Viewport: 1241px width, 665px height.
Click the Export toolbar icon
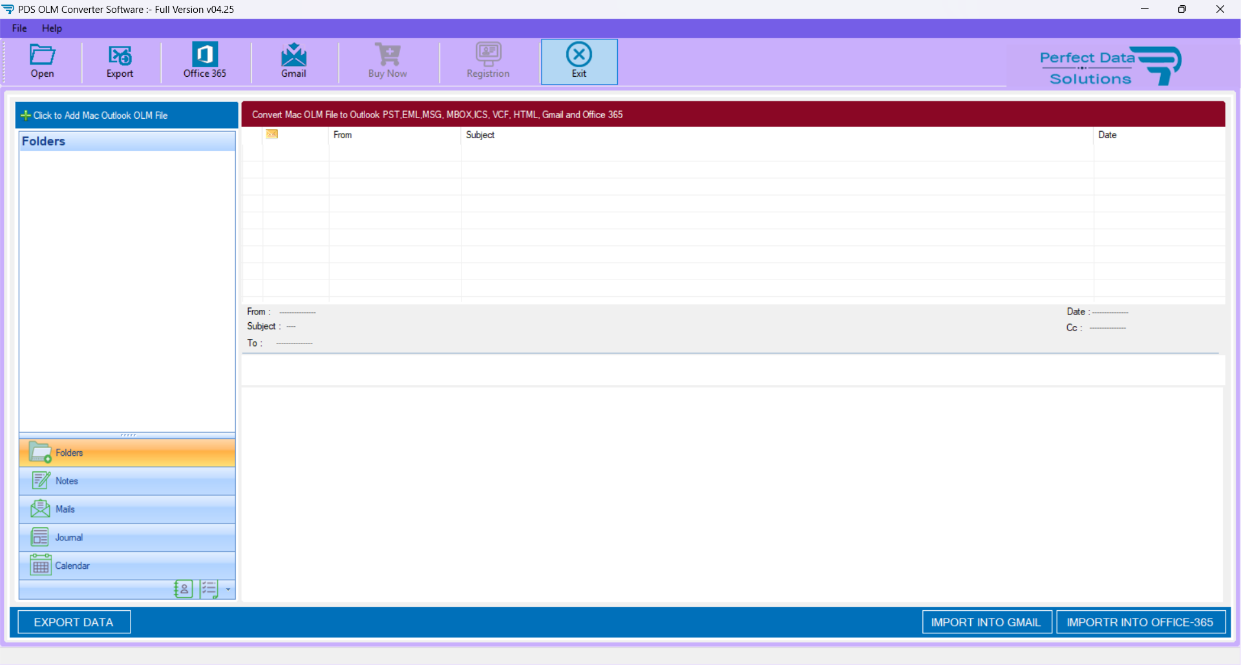120,55
